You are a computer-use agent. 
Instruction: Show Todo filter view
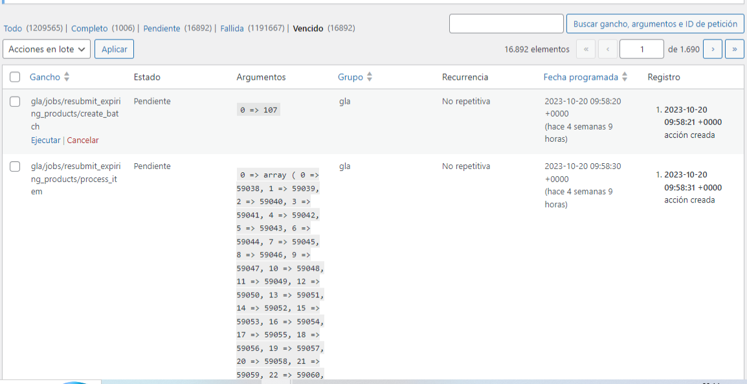click(x=13, y=28)
